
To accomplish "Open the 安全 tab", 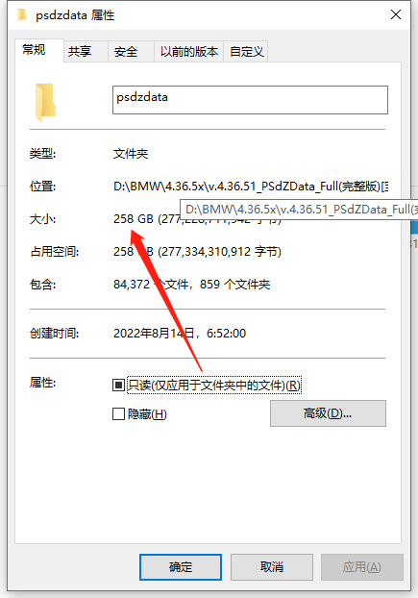I will tap(126, 51).
